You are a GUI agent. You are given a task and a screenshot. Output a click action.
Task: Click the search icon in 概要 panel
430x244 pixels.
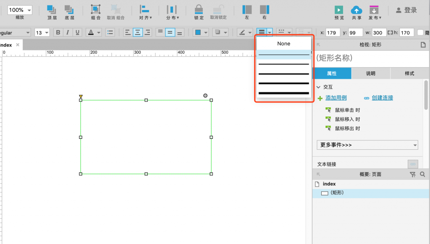422,174
